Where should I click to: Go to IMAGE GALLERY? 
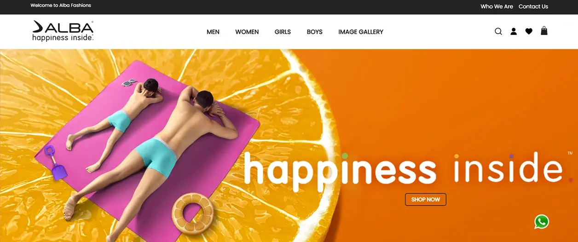361,32
